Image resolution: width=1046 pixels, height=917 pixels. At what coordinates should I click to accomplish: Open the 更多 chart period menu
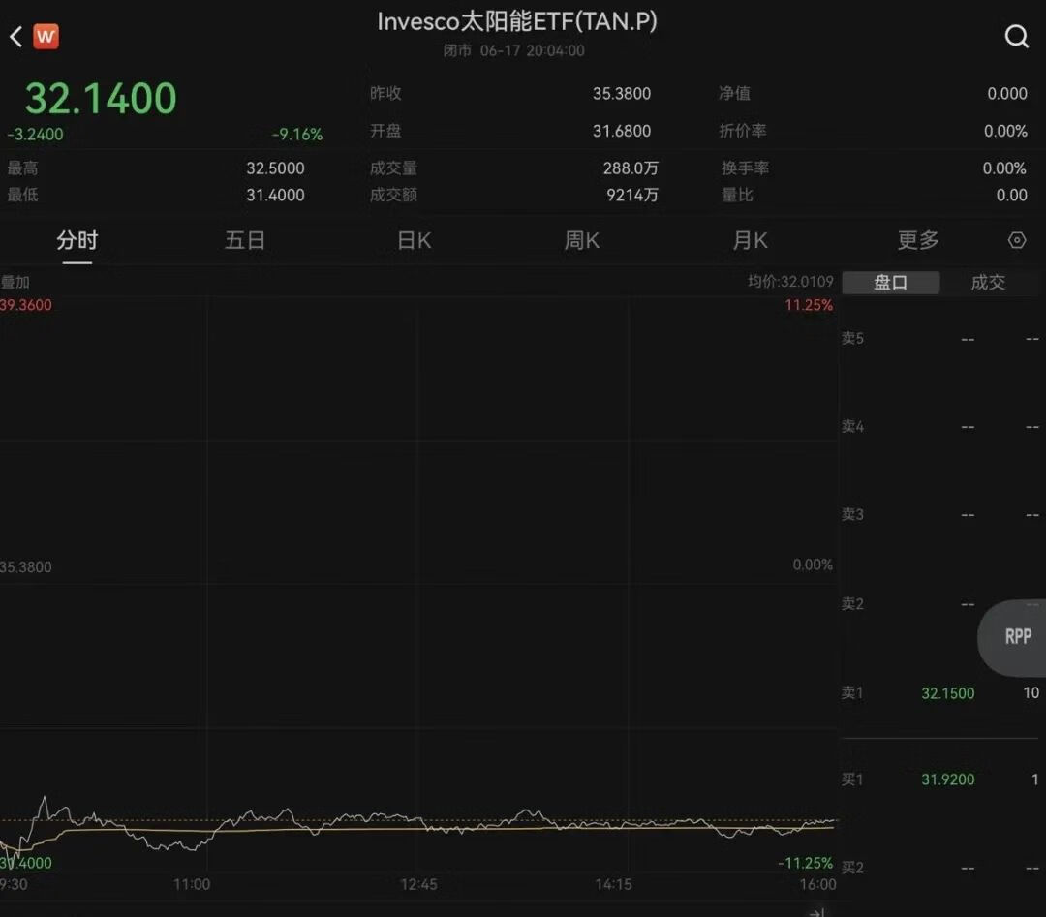[x=918, y=240]
